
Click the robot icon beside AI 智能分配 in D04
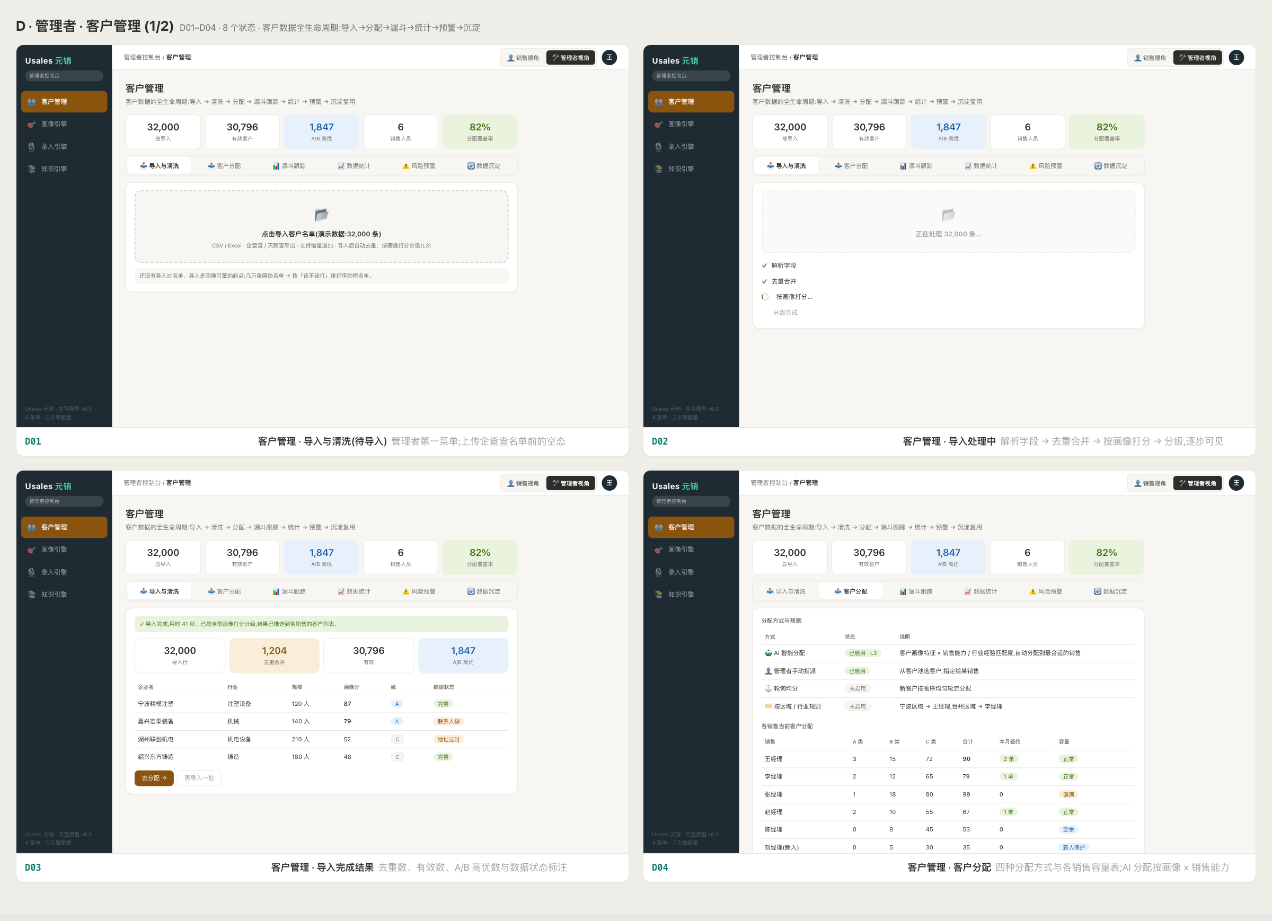[768, 653]
